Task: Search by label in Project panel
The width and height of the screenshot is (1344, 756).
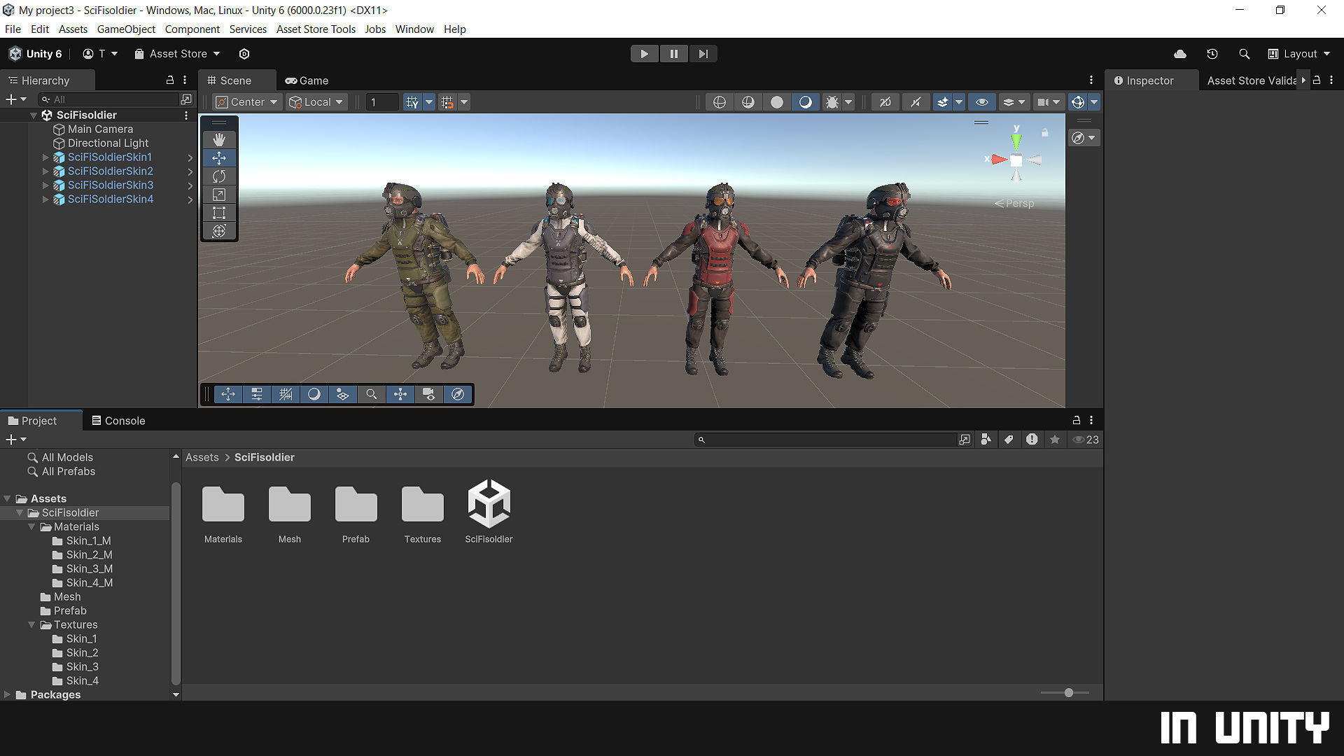Action: coord(1009,440)
